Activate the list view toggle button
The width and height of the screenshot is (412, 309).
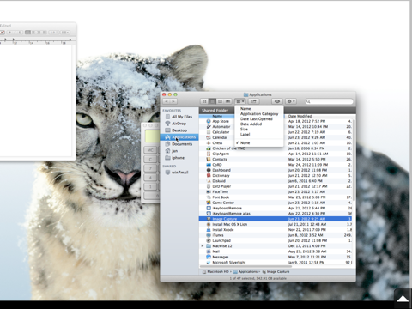point(212,101)
